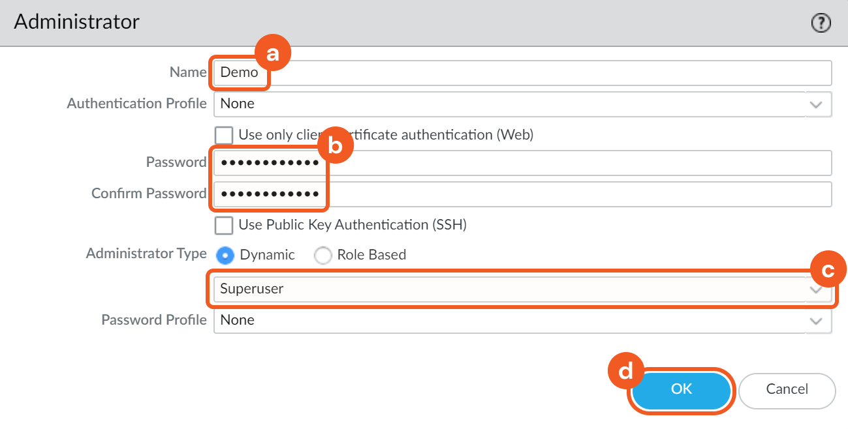
Task: Open the Superuser role dropdown
Action: [x=509, y=289]
